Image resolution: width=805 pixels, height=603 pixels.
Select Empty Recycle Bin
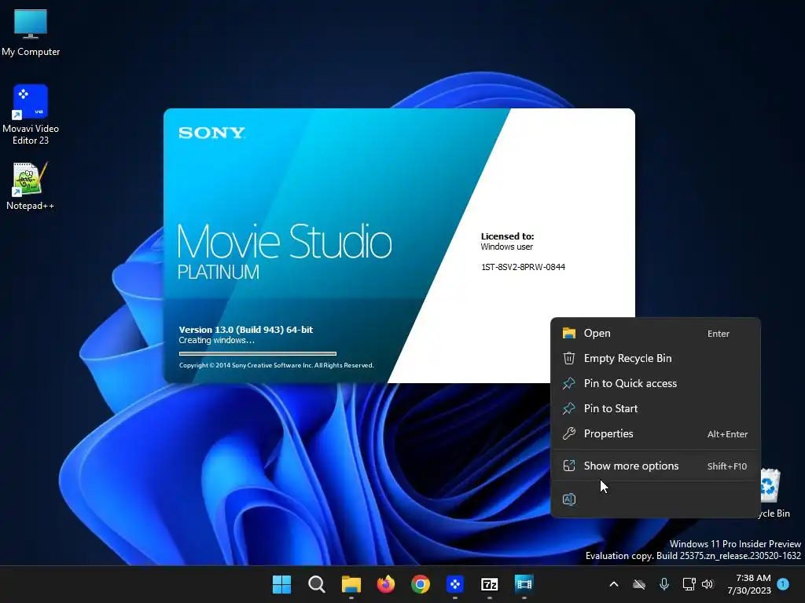(x=655, y=358)
